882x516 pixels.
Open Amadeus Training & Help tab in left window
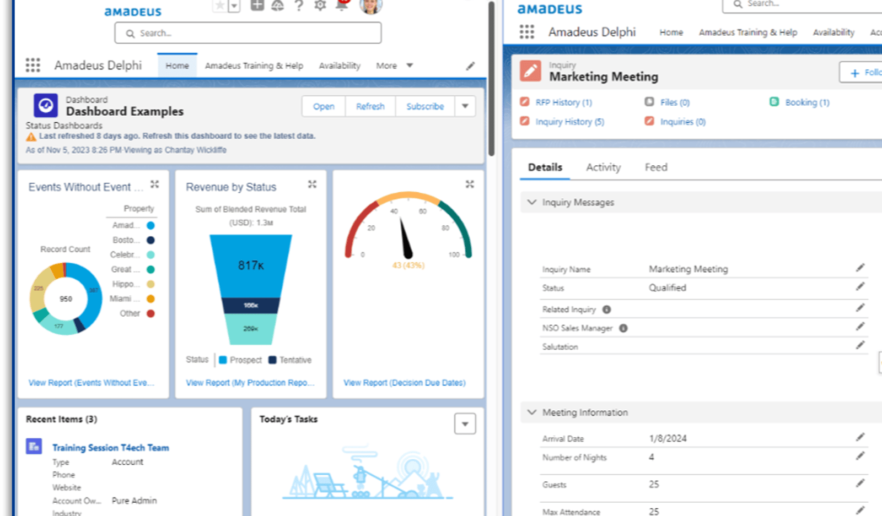pyautogui.click(x=254, y=66)
